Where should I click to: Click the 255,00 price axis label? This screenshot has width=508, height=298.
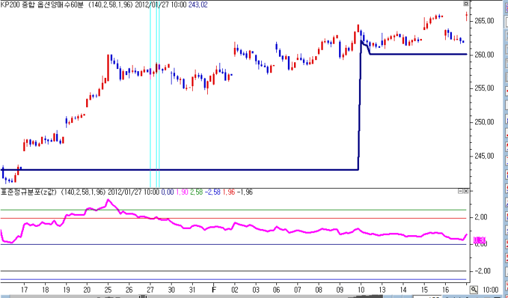click(484, 88)
